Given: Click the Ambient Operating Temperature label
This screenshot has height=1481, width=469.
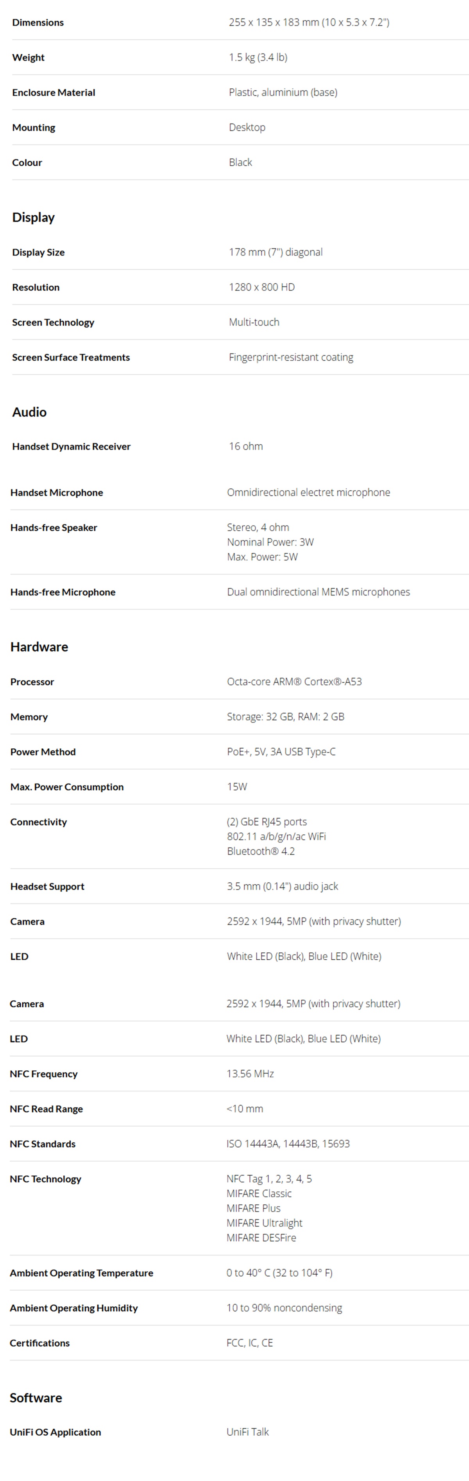Looking at the screenshot, I should 82,1273.
